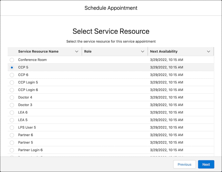Pick the CCP Login 5 radio button
Image resolution: width=222 pixels, height=172 pixels.
12,83
